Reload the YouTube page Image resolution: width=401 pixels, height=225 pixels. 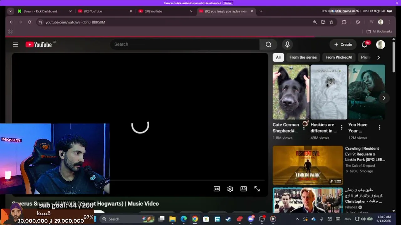tap(29, 22)
